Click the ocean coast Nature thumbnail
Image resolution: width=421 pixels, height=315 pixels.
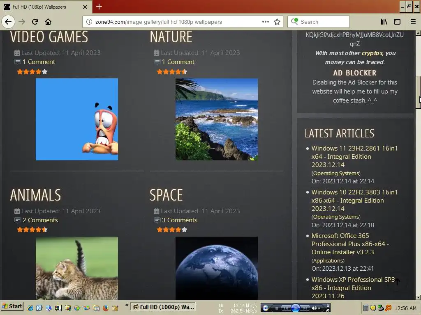(217, 119)
